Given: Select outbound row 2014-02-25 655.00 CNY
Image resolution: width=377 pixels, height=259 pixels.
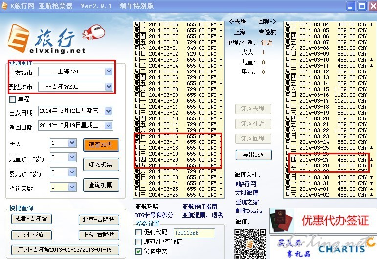Looking at the screenshot, I should click(178, 24).
